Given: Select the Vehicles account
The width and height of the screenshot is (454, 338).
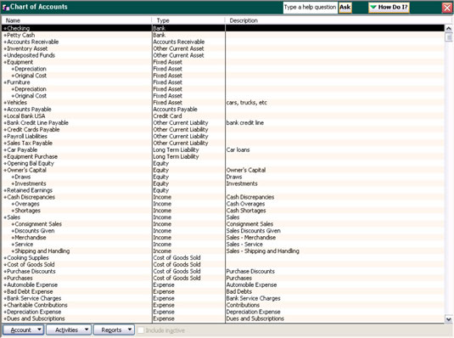Looking at the screenshot, I should coord(17,103).
